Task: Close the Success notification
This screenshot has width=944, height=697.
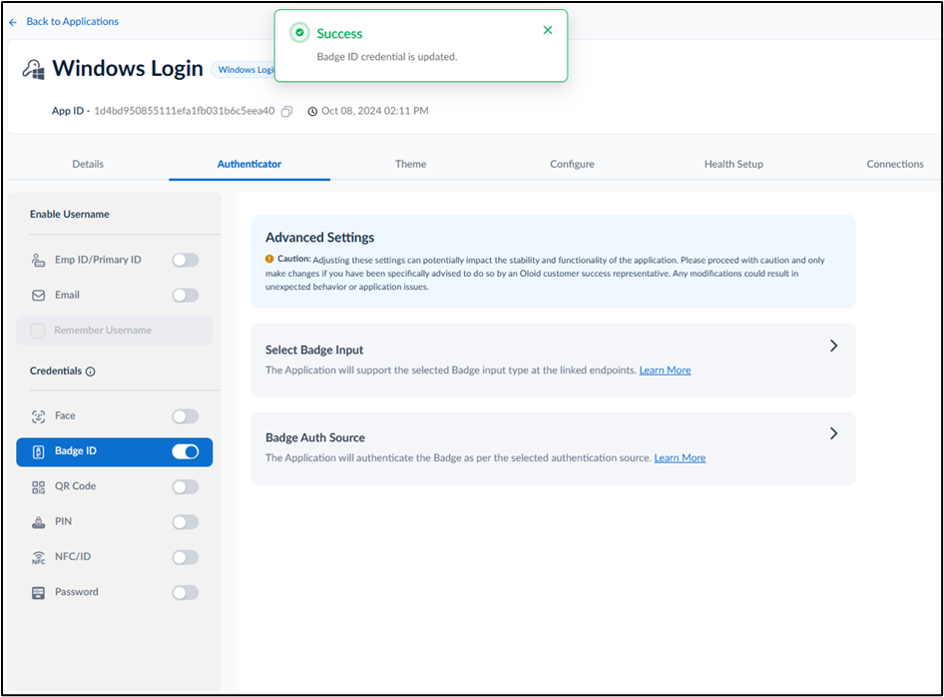Action: coord(548,30)
